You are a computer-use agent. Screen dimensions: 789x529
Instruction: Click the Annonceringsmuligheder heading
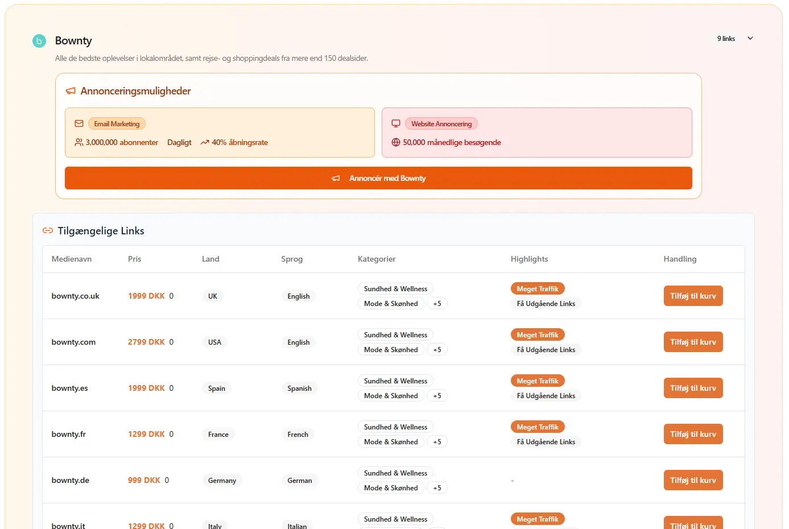[x=135, y=91]
